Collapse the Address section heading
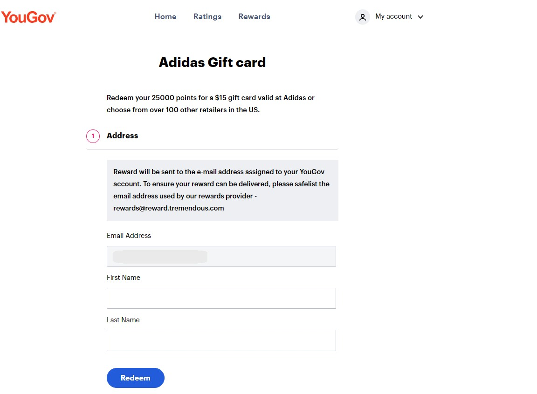This screenshot has width=537, height=394. pyautogui.click(x=123, y=136)
